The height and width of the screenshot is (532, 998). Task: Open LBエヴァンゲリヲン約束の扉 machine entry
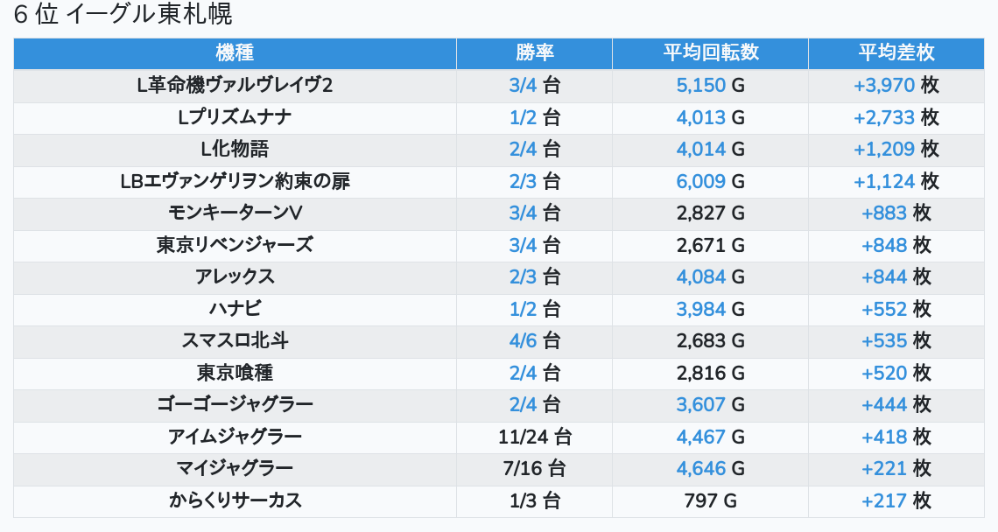[235, 181]
